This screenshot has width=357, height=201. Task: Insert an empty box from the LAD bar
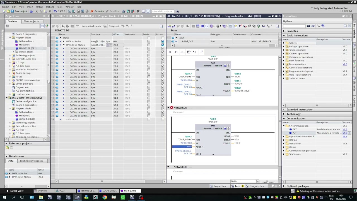pos(189,52)
